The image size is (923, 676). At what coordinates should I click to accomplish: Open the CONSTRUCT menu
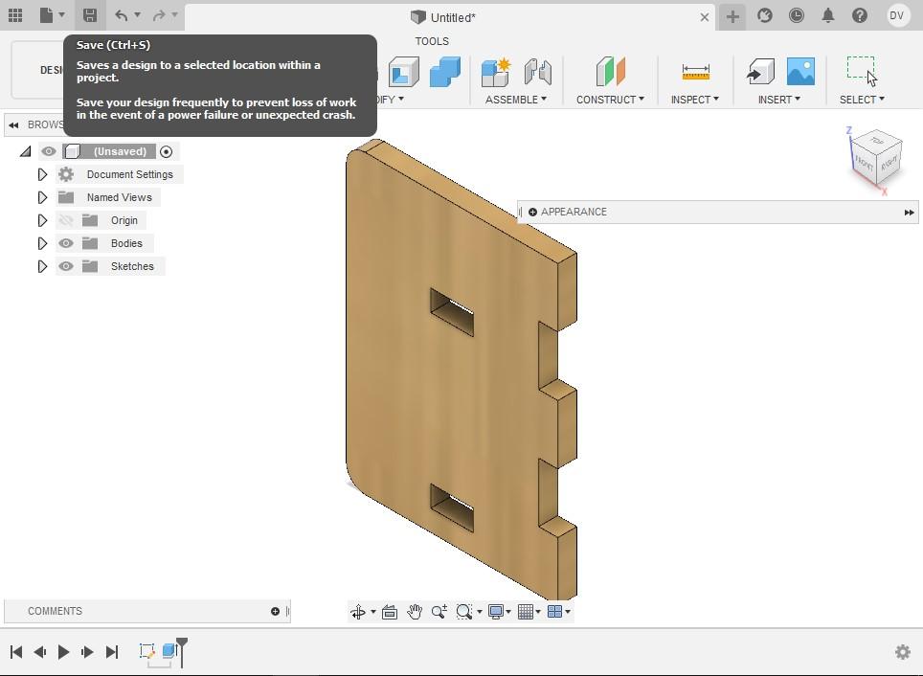[x=610, y=100]
